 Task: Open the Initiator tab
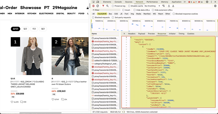click(x=172, y=34)
